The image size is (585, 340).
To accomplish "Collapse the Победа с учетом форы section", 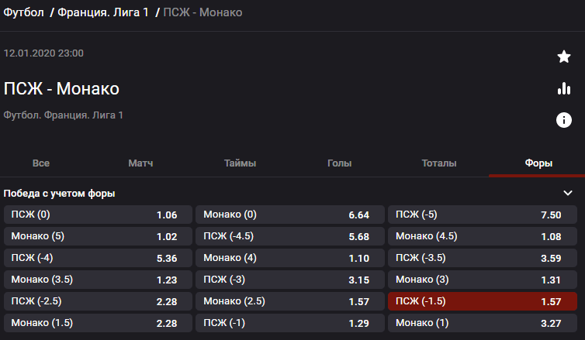I will pyautogui.click(x=568, y=193).
